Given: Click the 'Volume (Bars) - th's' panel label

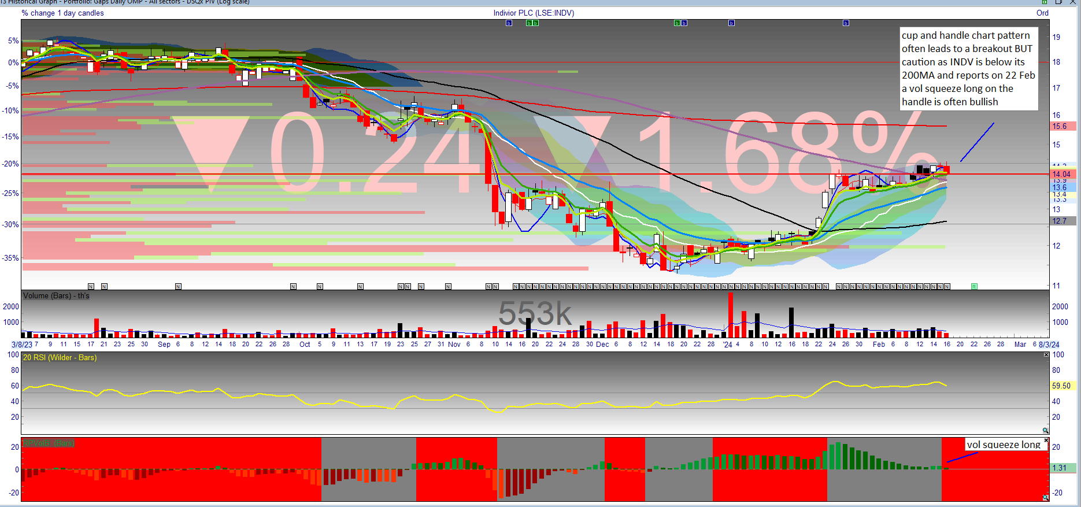Looking at the screenshot, I should [56, 295].
